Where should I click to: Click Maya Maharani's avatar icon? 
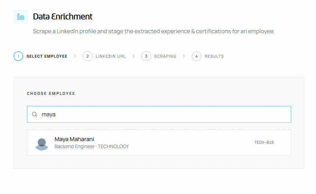(x=42, y=144)
